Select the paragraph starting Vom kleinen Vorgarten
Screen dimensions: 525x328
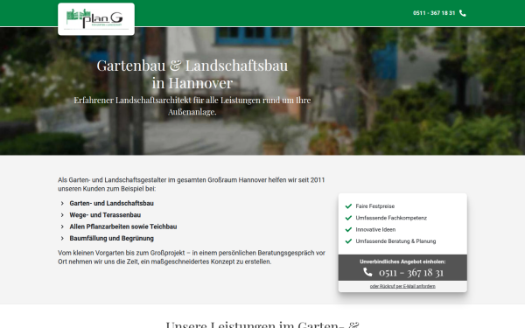click(192, 257)
